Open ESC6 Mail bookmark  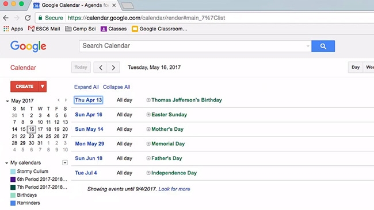tap(44, 29)
